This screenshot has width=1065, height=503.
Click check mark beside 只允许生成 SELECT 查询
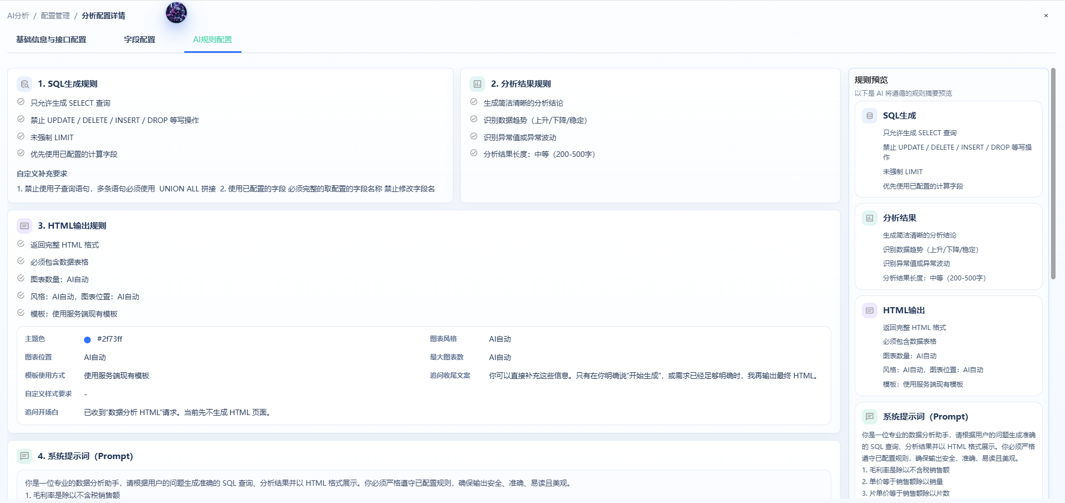[21, 102]
